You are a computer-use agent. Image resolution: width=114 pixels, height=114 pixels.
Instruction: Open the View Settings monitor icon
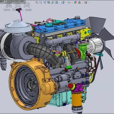(86, 2)
